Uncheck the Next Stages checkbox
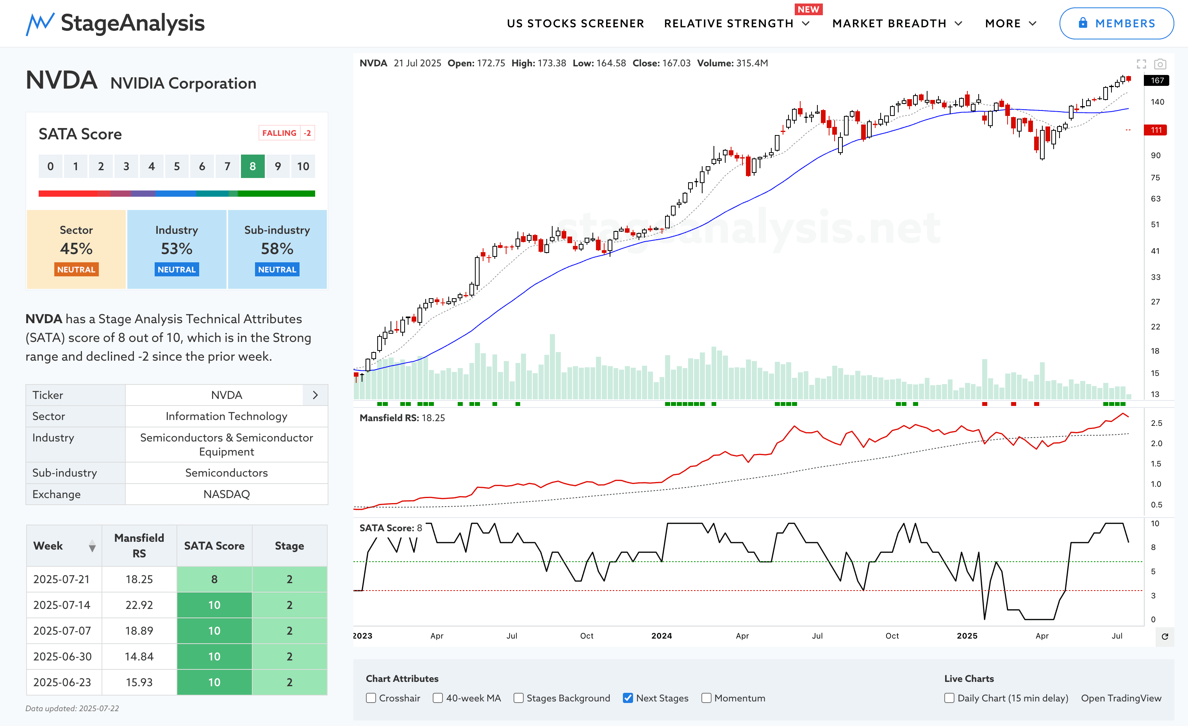This screenshot has height=726, width=1188. (628, 698)
